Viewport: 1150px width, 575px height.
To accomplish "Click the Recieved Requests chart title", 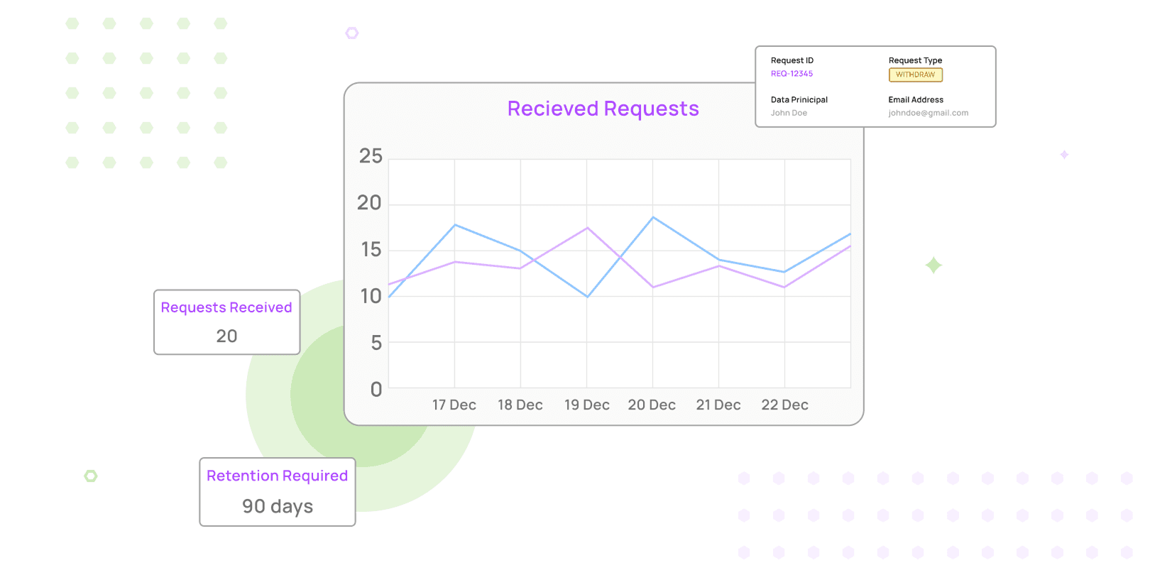I will click(x=603, y=109).
